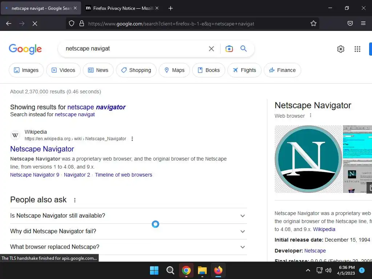
Task: Filter results by Books
Action: point(209,70)
